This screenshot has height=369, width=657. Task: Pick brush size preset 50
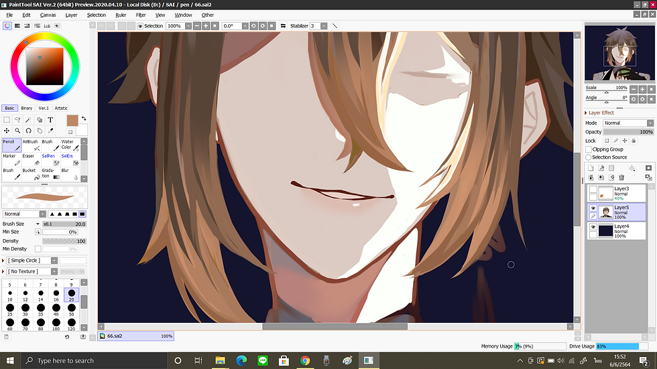point(72,310)
